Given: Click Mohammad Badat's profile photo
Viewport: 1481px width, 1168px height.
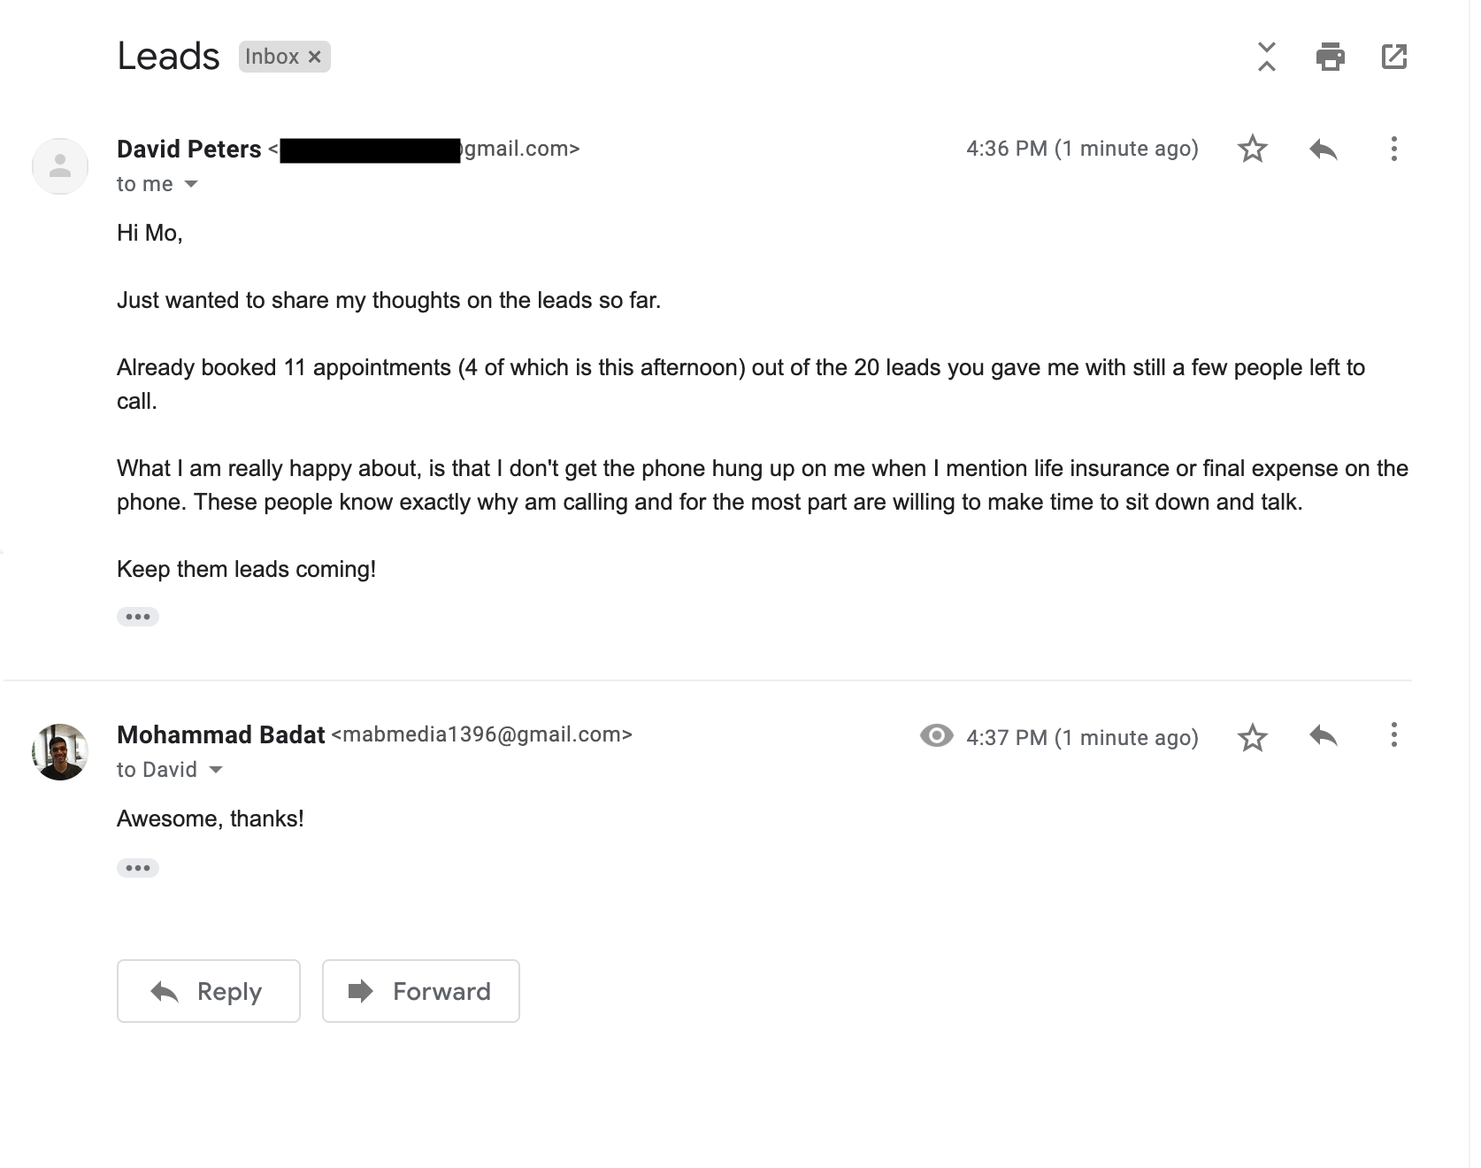Looking at the screenshot, I should tap(60, 752).
